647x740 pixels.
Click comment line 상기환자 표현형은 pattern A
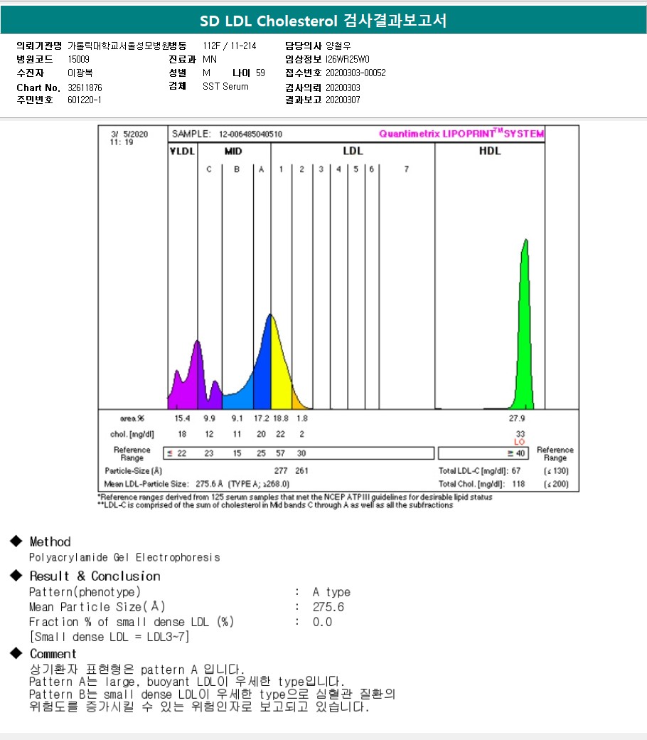pos(137,670)
